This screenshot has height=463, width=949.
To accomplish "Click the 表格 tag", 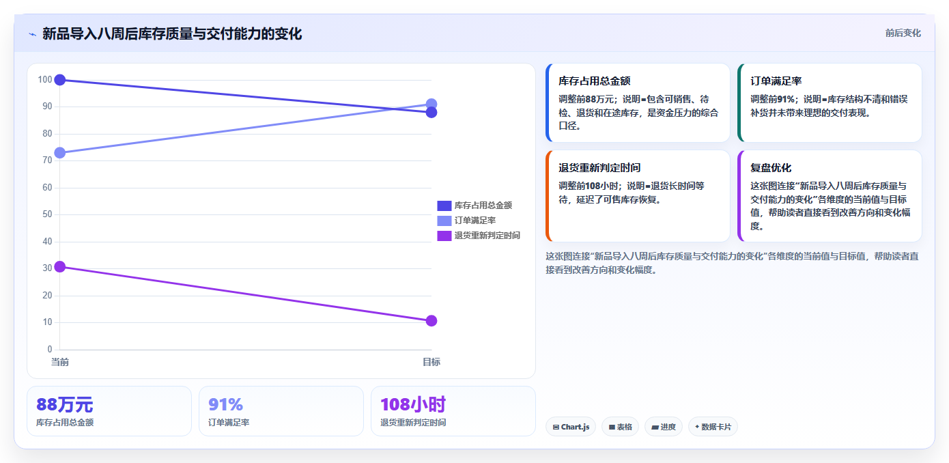I will coord(620,427).
